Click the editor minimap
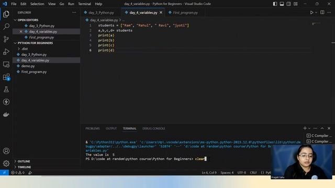The image size is (335, 188). pos(316,23)
